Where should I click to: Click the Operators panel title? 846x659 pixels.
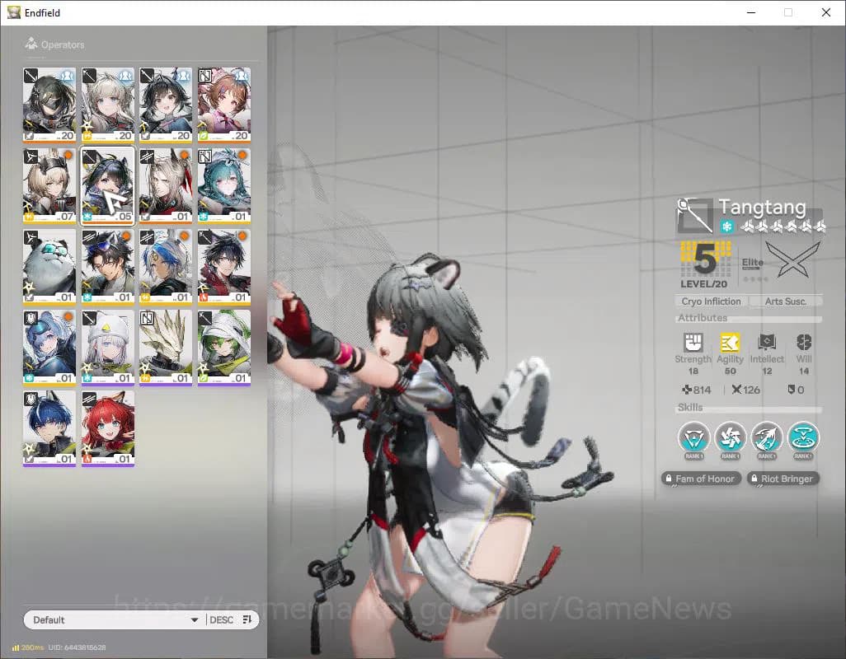63,44
